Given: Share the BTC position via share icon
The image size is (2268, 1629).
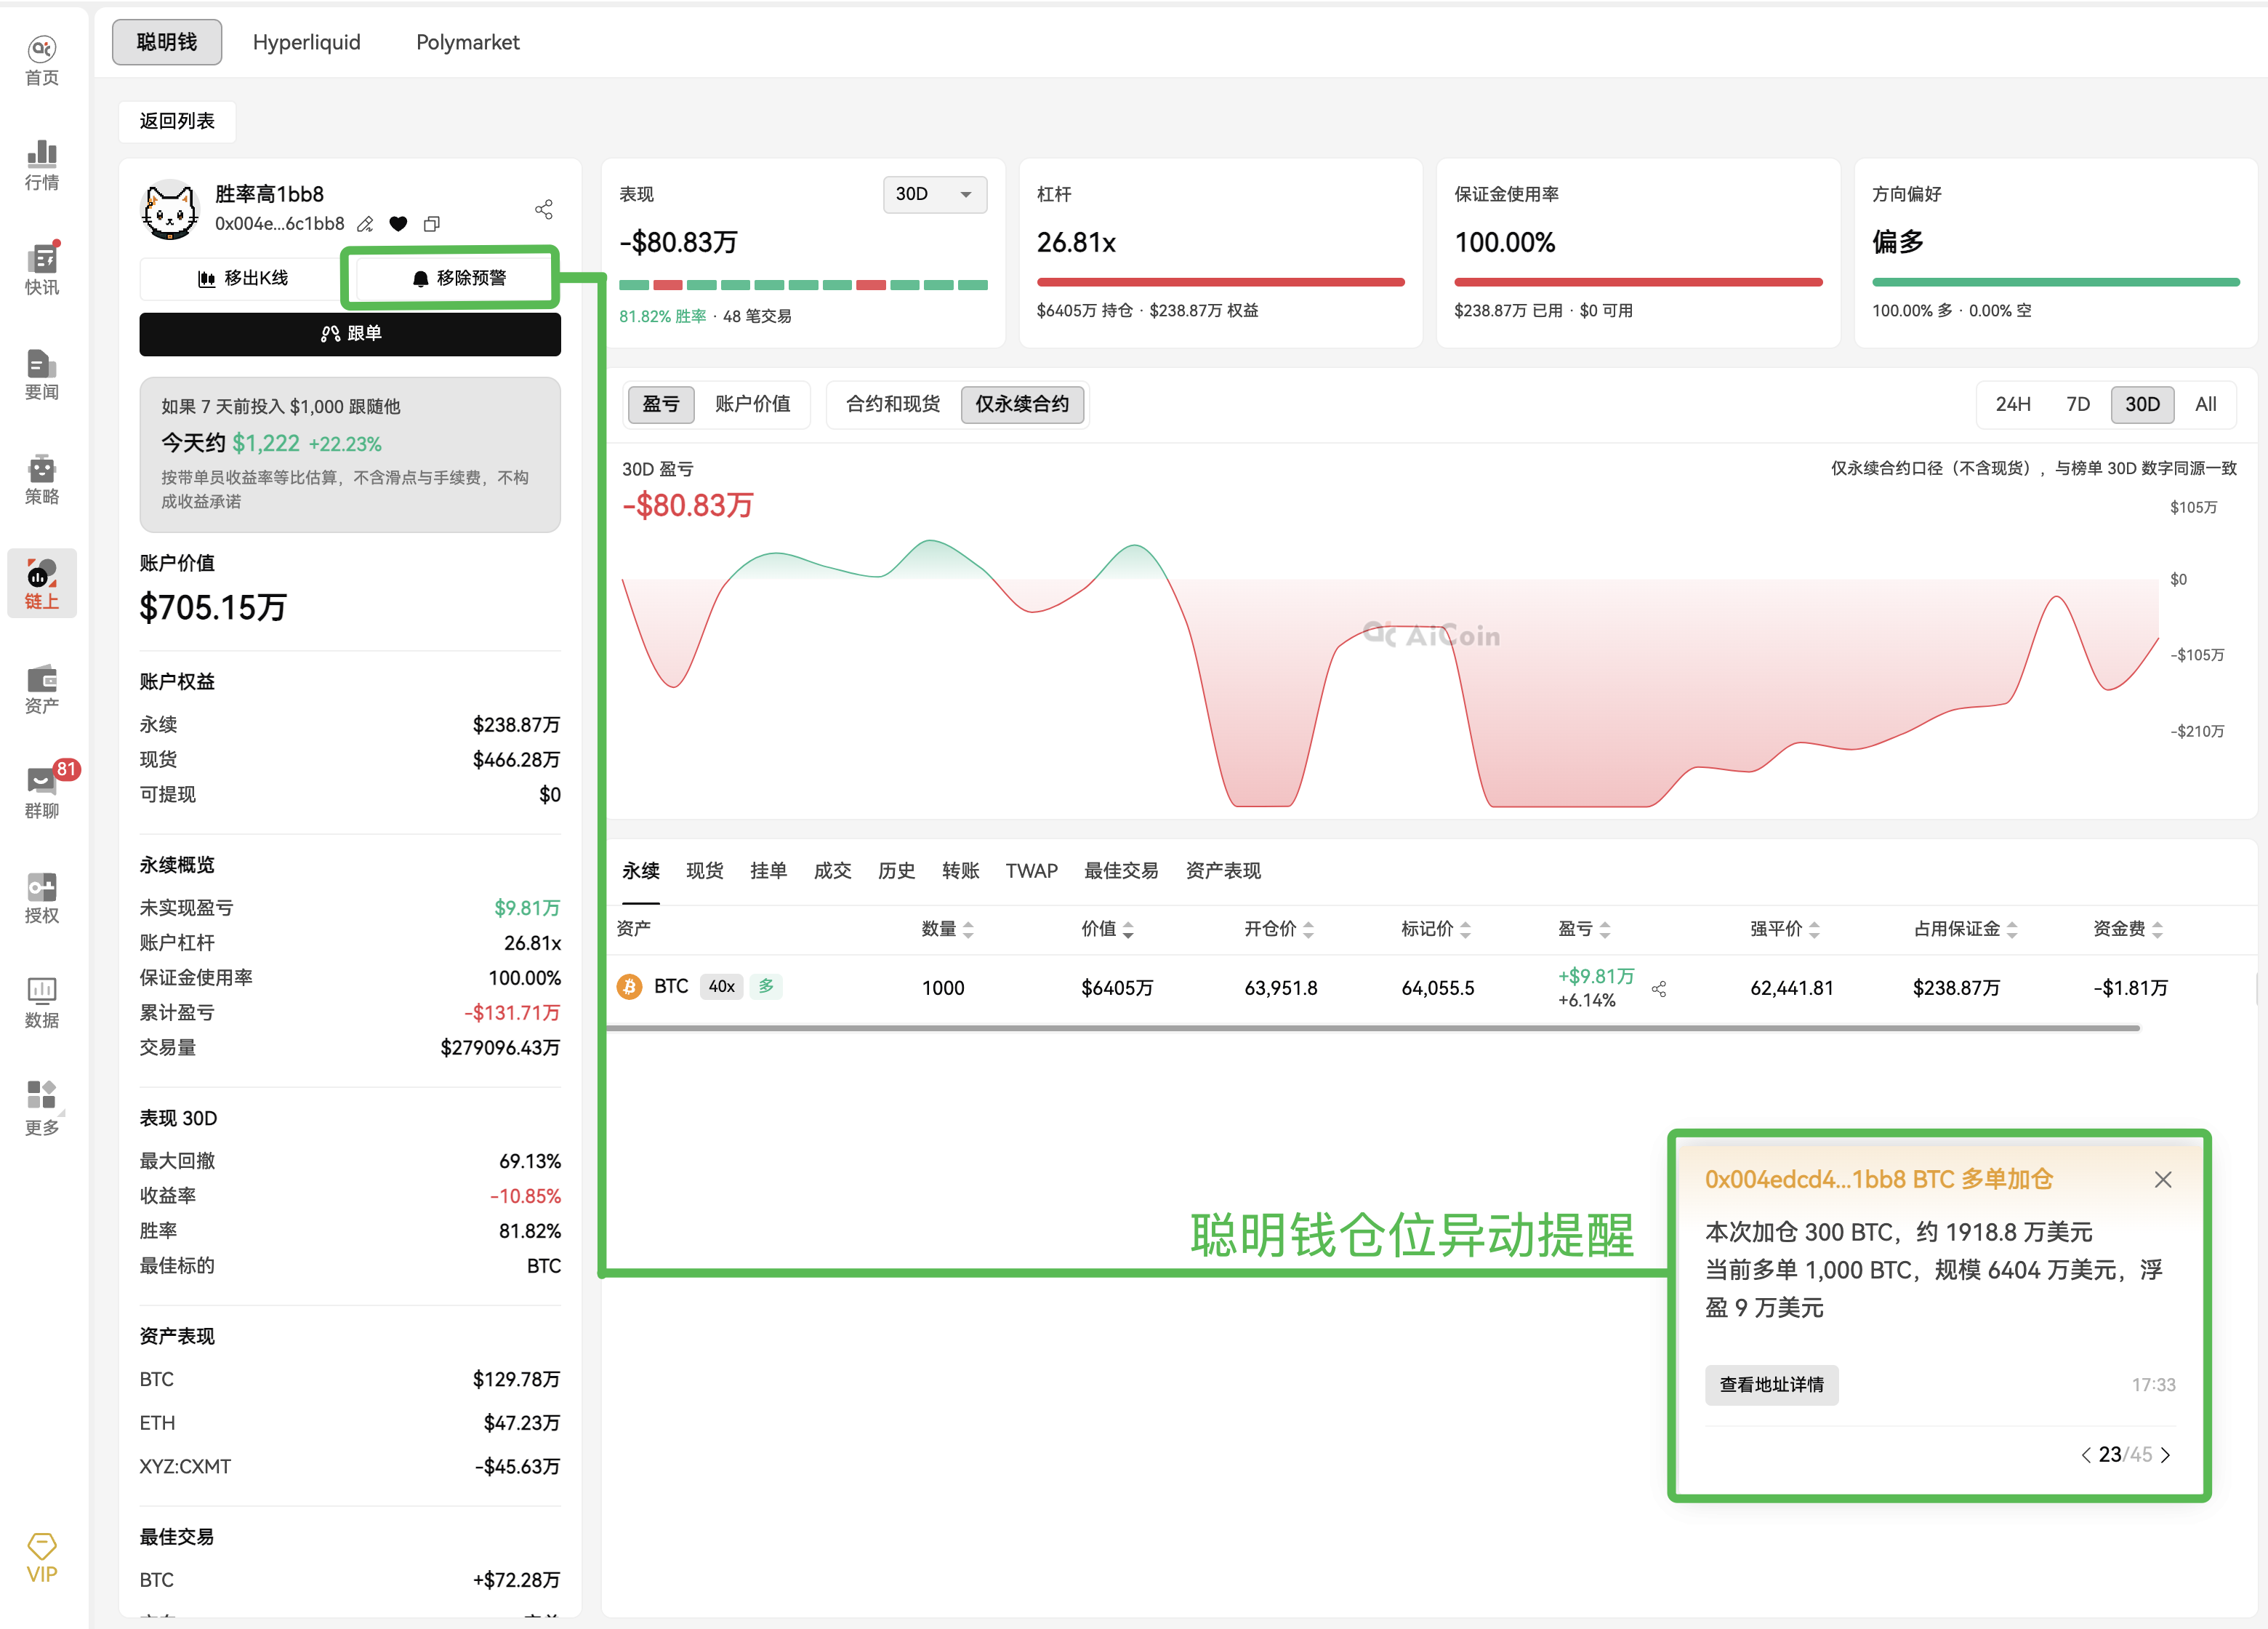Looking at the screenshot, I should 1659,988.
